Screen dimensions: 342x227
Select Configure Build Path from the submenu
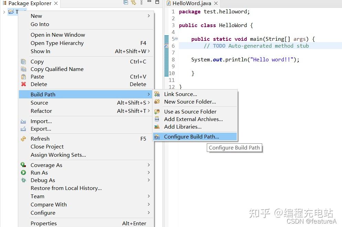coord(191,136)
